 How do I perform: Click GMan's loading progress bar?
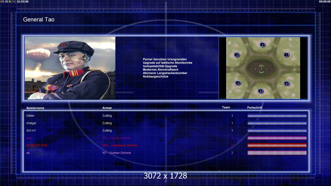(x=277, y=116)
